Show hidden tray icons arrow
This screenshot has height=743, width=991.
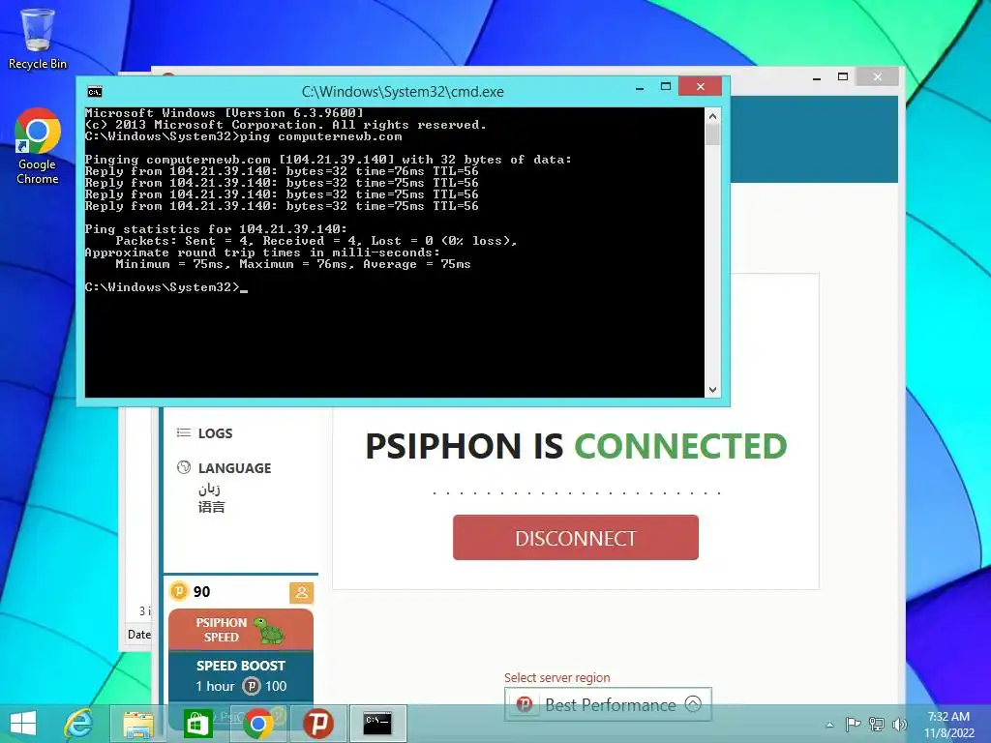(x=829, y=725)
